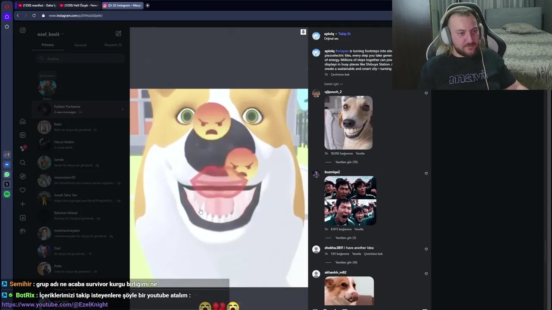Open Instagram Notifications heart icon

22,190
